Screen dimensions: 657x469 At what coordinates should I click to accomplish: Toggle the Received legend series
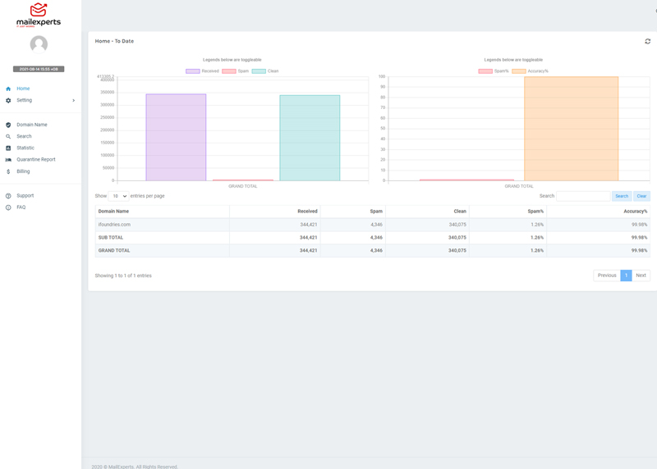(202, 71)
